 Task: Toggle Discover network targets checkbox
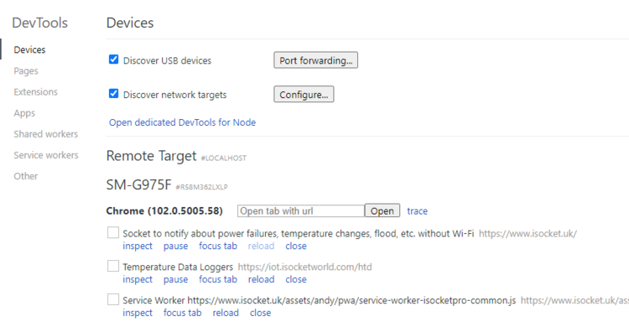113,94
